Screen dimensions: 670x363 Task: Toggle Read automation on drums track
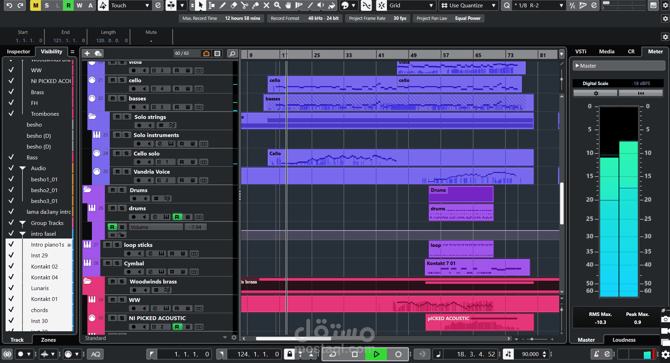(177, 217)
